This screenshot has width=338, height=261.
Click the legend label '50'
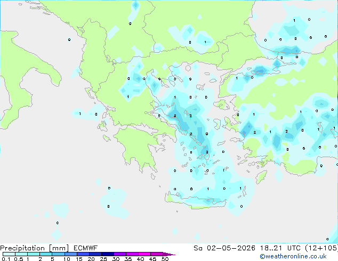pos(165,259)
